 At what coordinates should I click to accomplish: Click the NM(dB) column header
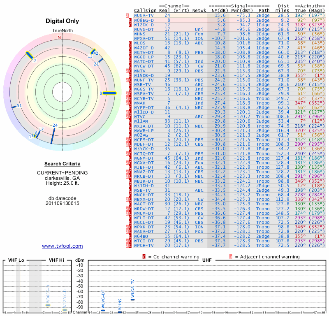(218, 10)
